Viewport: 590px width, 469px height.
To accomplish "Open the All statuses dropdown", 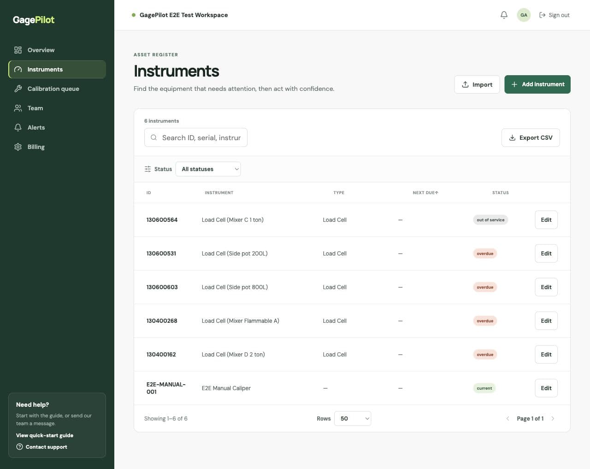I will (x=208, y=169).
